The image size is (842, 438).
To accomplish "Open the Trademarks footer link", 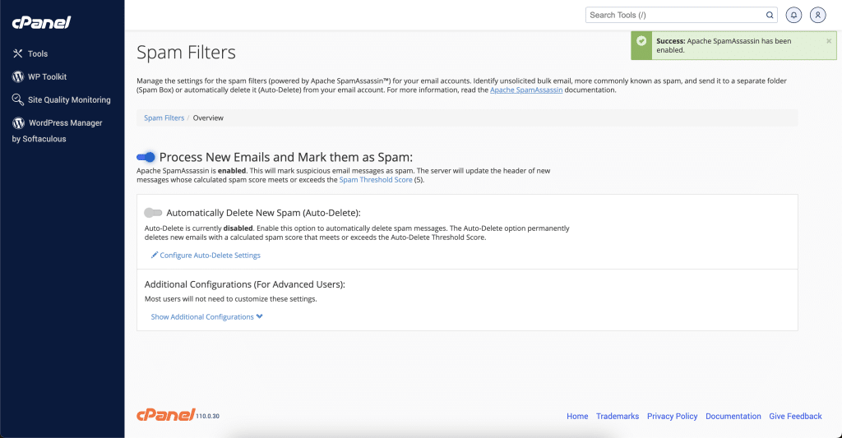I will (618, 417).
